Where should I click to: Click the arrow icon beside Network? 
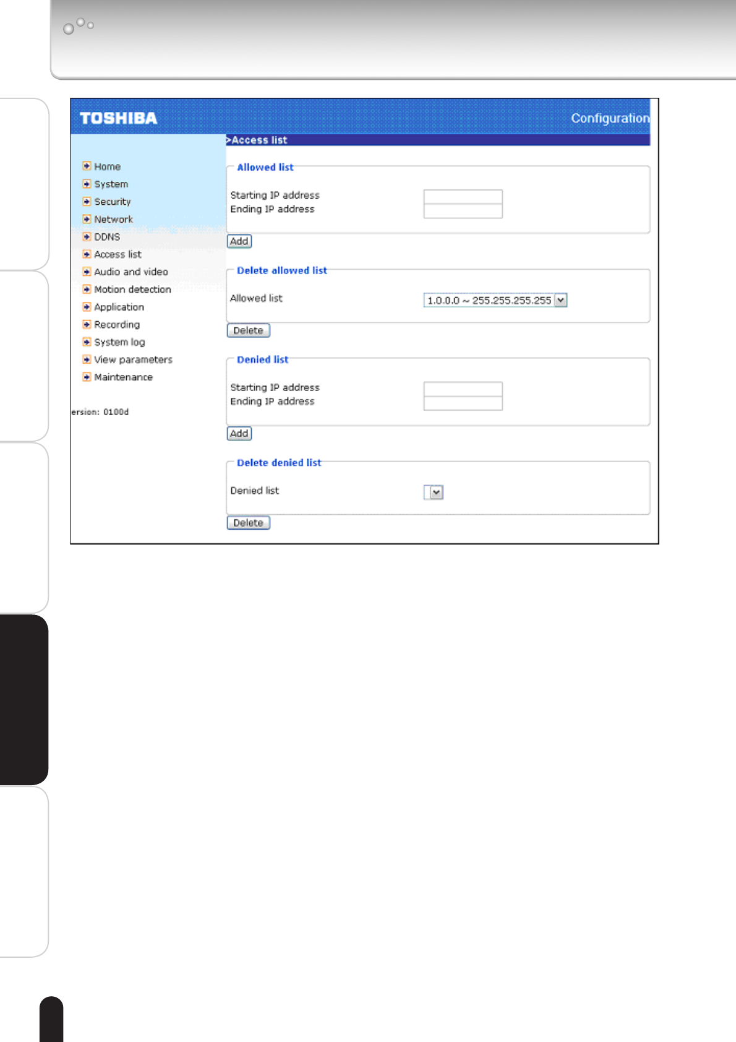click(87, 218)
